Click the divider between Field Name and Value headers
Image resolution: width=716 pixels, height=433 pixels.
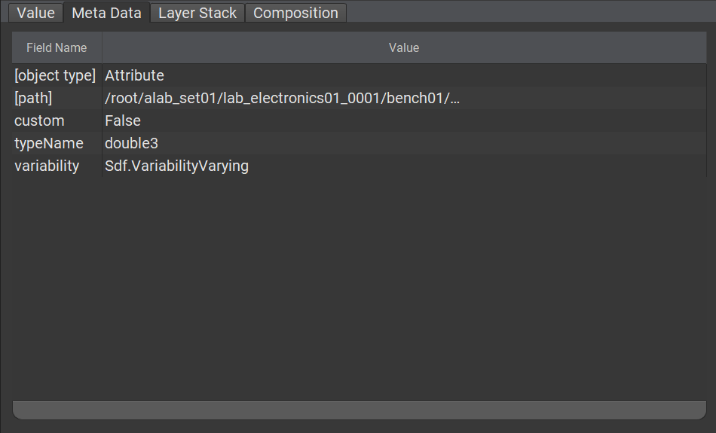click(102, 47)
